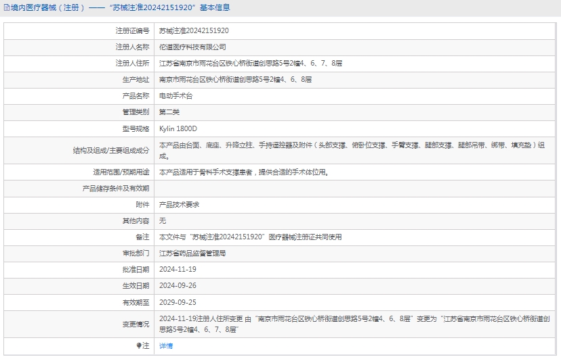Click the attachment value 产品技术要求
Screen dimensions: 561x361
179,204
